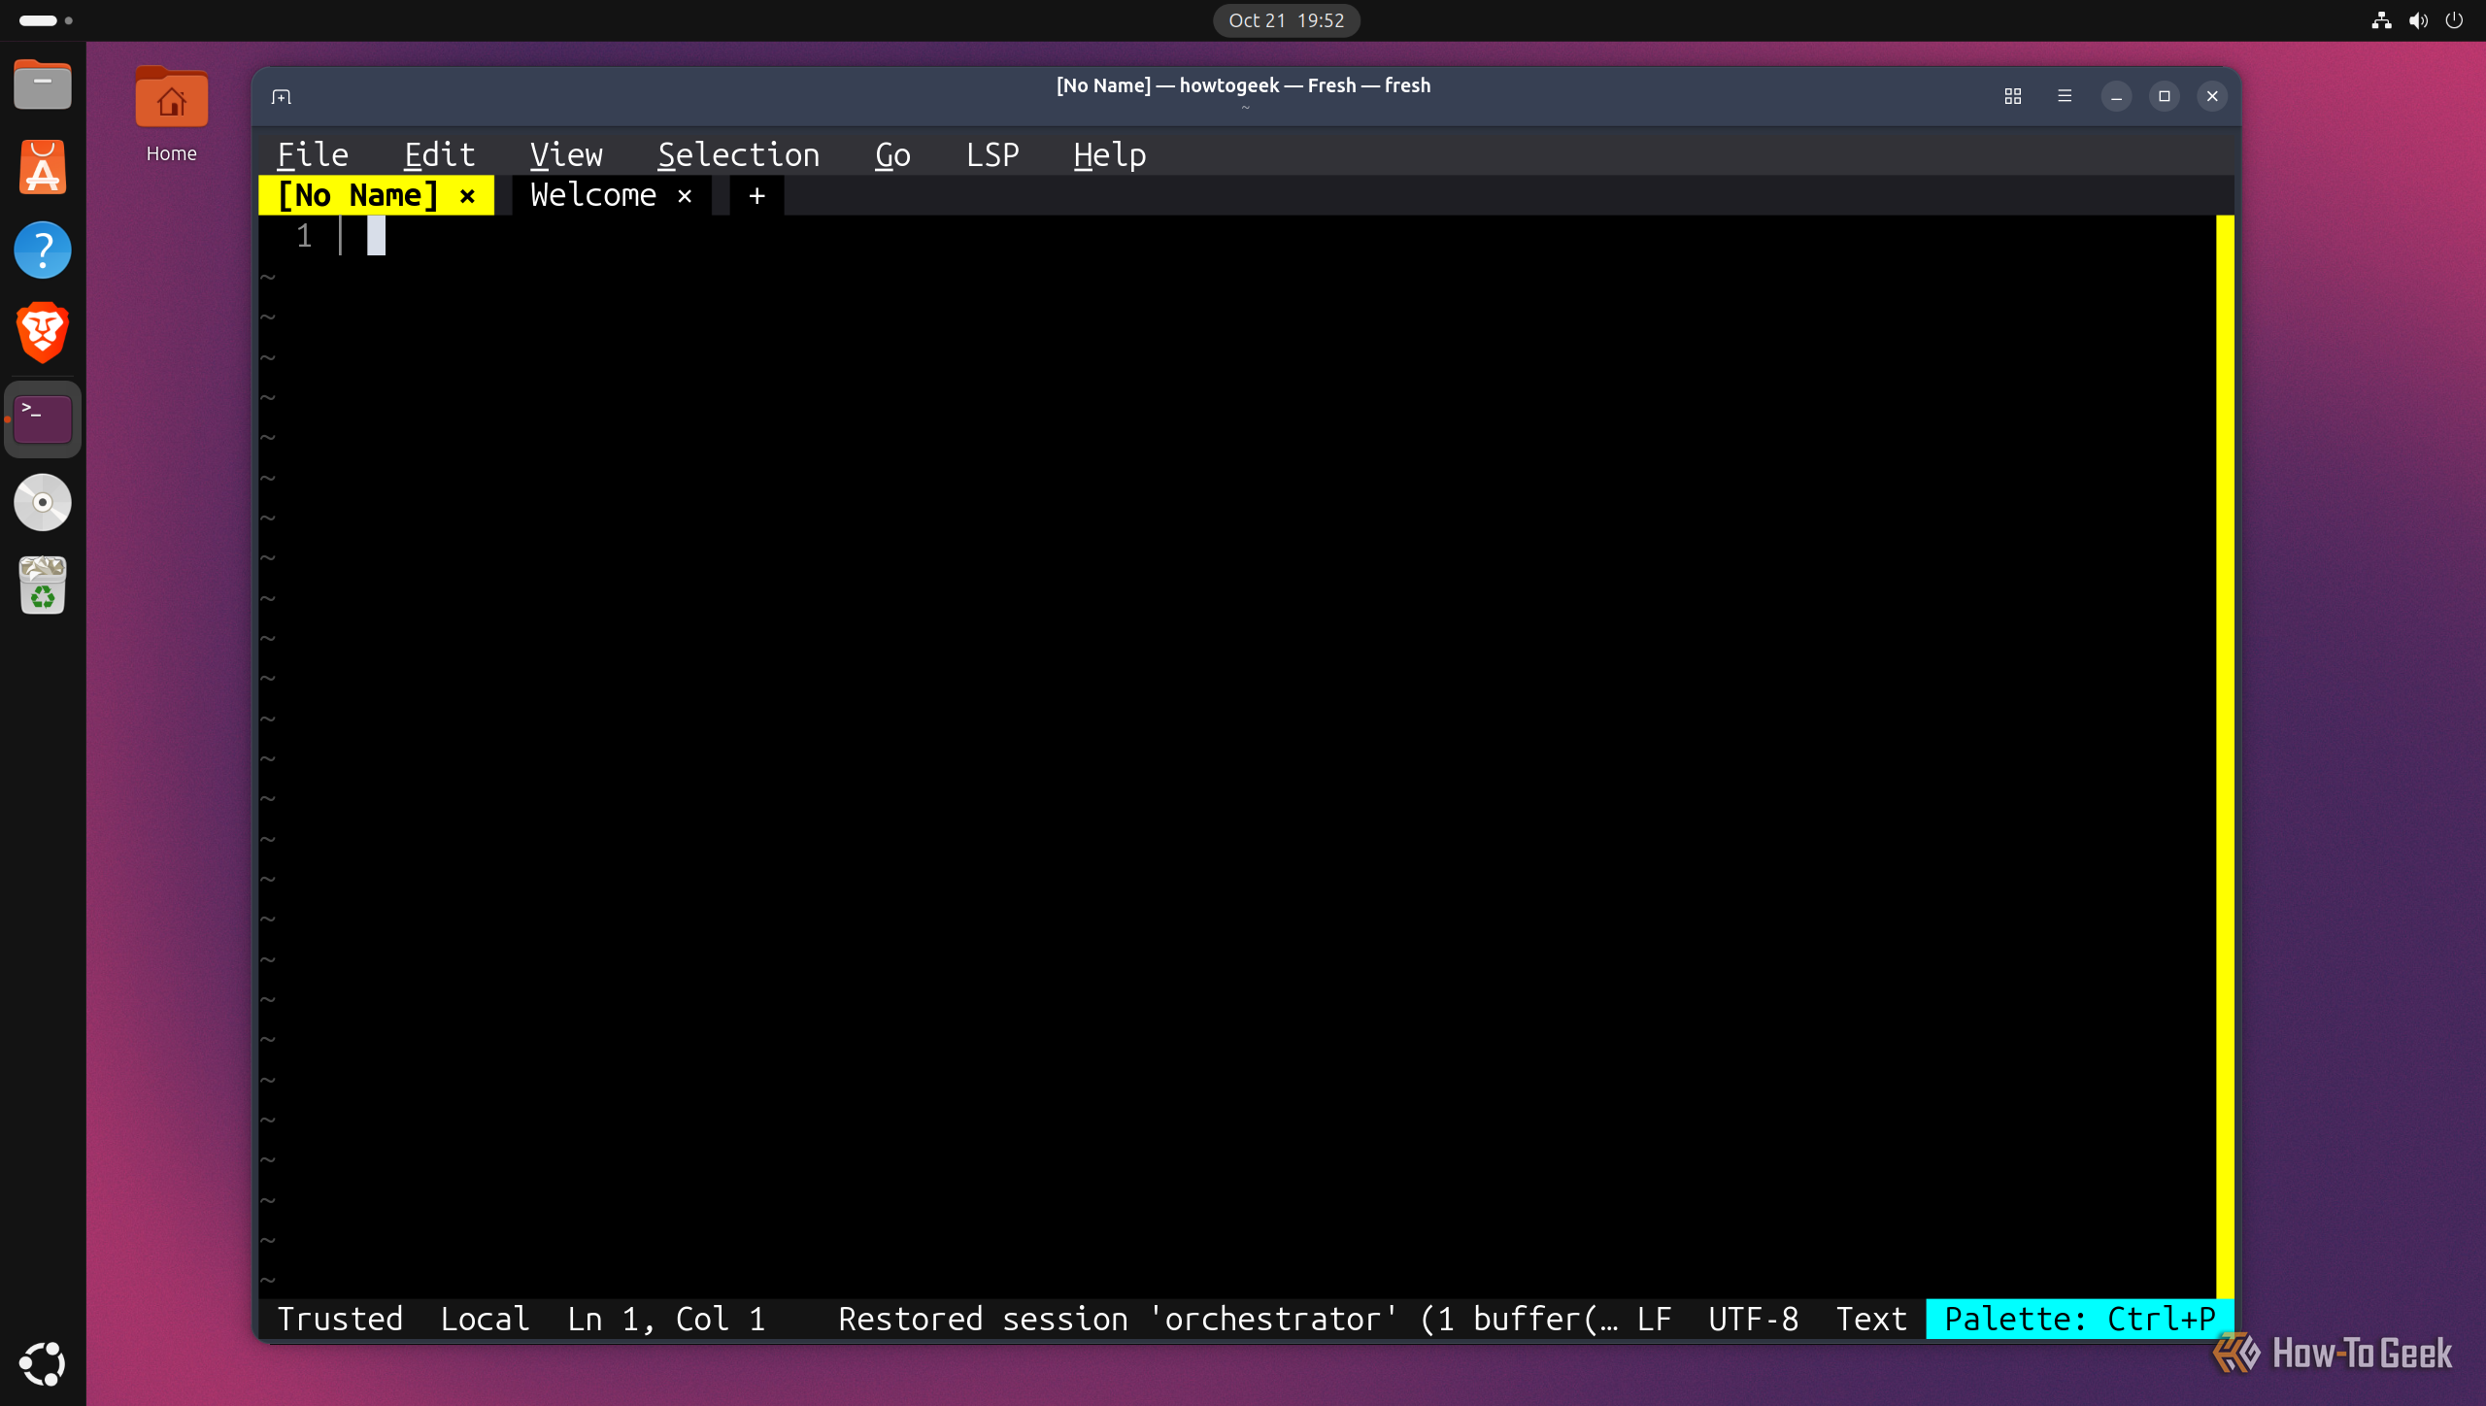Maximize the terminal window
The image size is (2486, 1406).
[x=2165, y=96]
